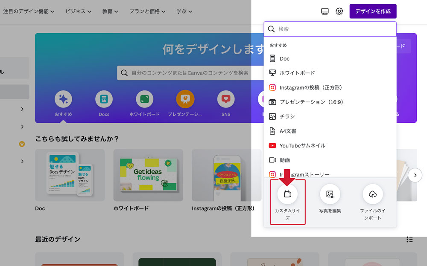427x266 pixels.
Task: Click the whiteboard easel icon in the list
Action: (x=272, y=73)
